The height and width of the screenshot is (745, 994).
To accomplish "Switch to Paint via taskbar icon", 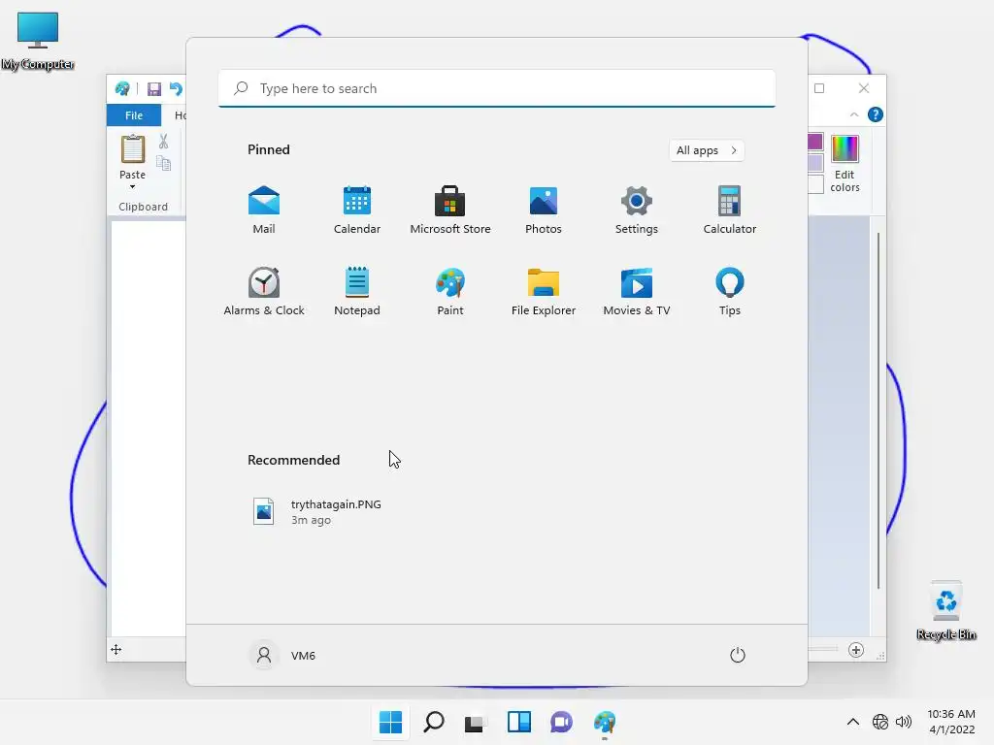I will [x=605, y=722].
